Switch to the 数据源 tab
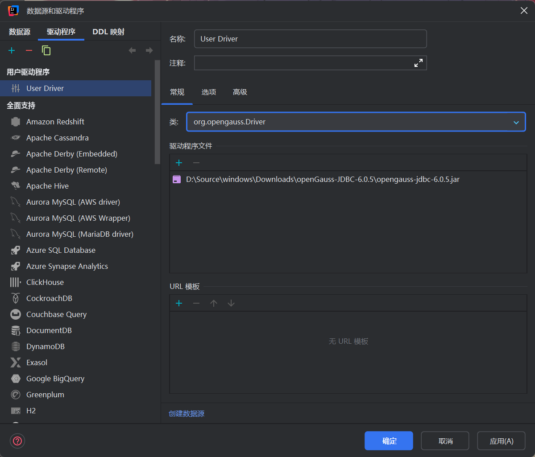This screenshot has width=535, height=457. coord(20,32)
